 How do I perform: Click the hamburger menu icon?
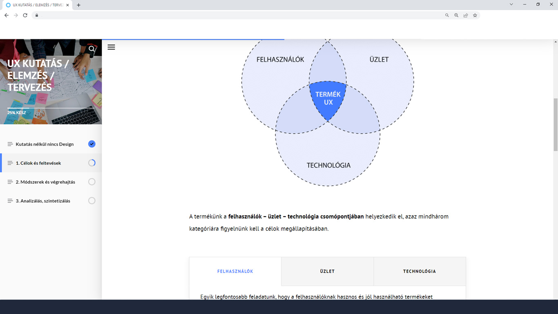(x=111, y=47)
